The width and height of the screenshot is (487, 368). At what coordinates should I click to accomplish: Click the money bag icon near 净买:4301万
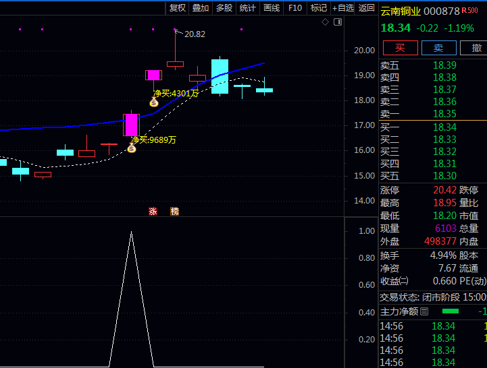pos(154,102)
